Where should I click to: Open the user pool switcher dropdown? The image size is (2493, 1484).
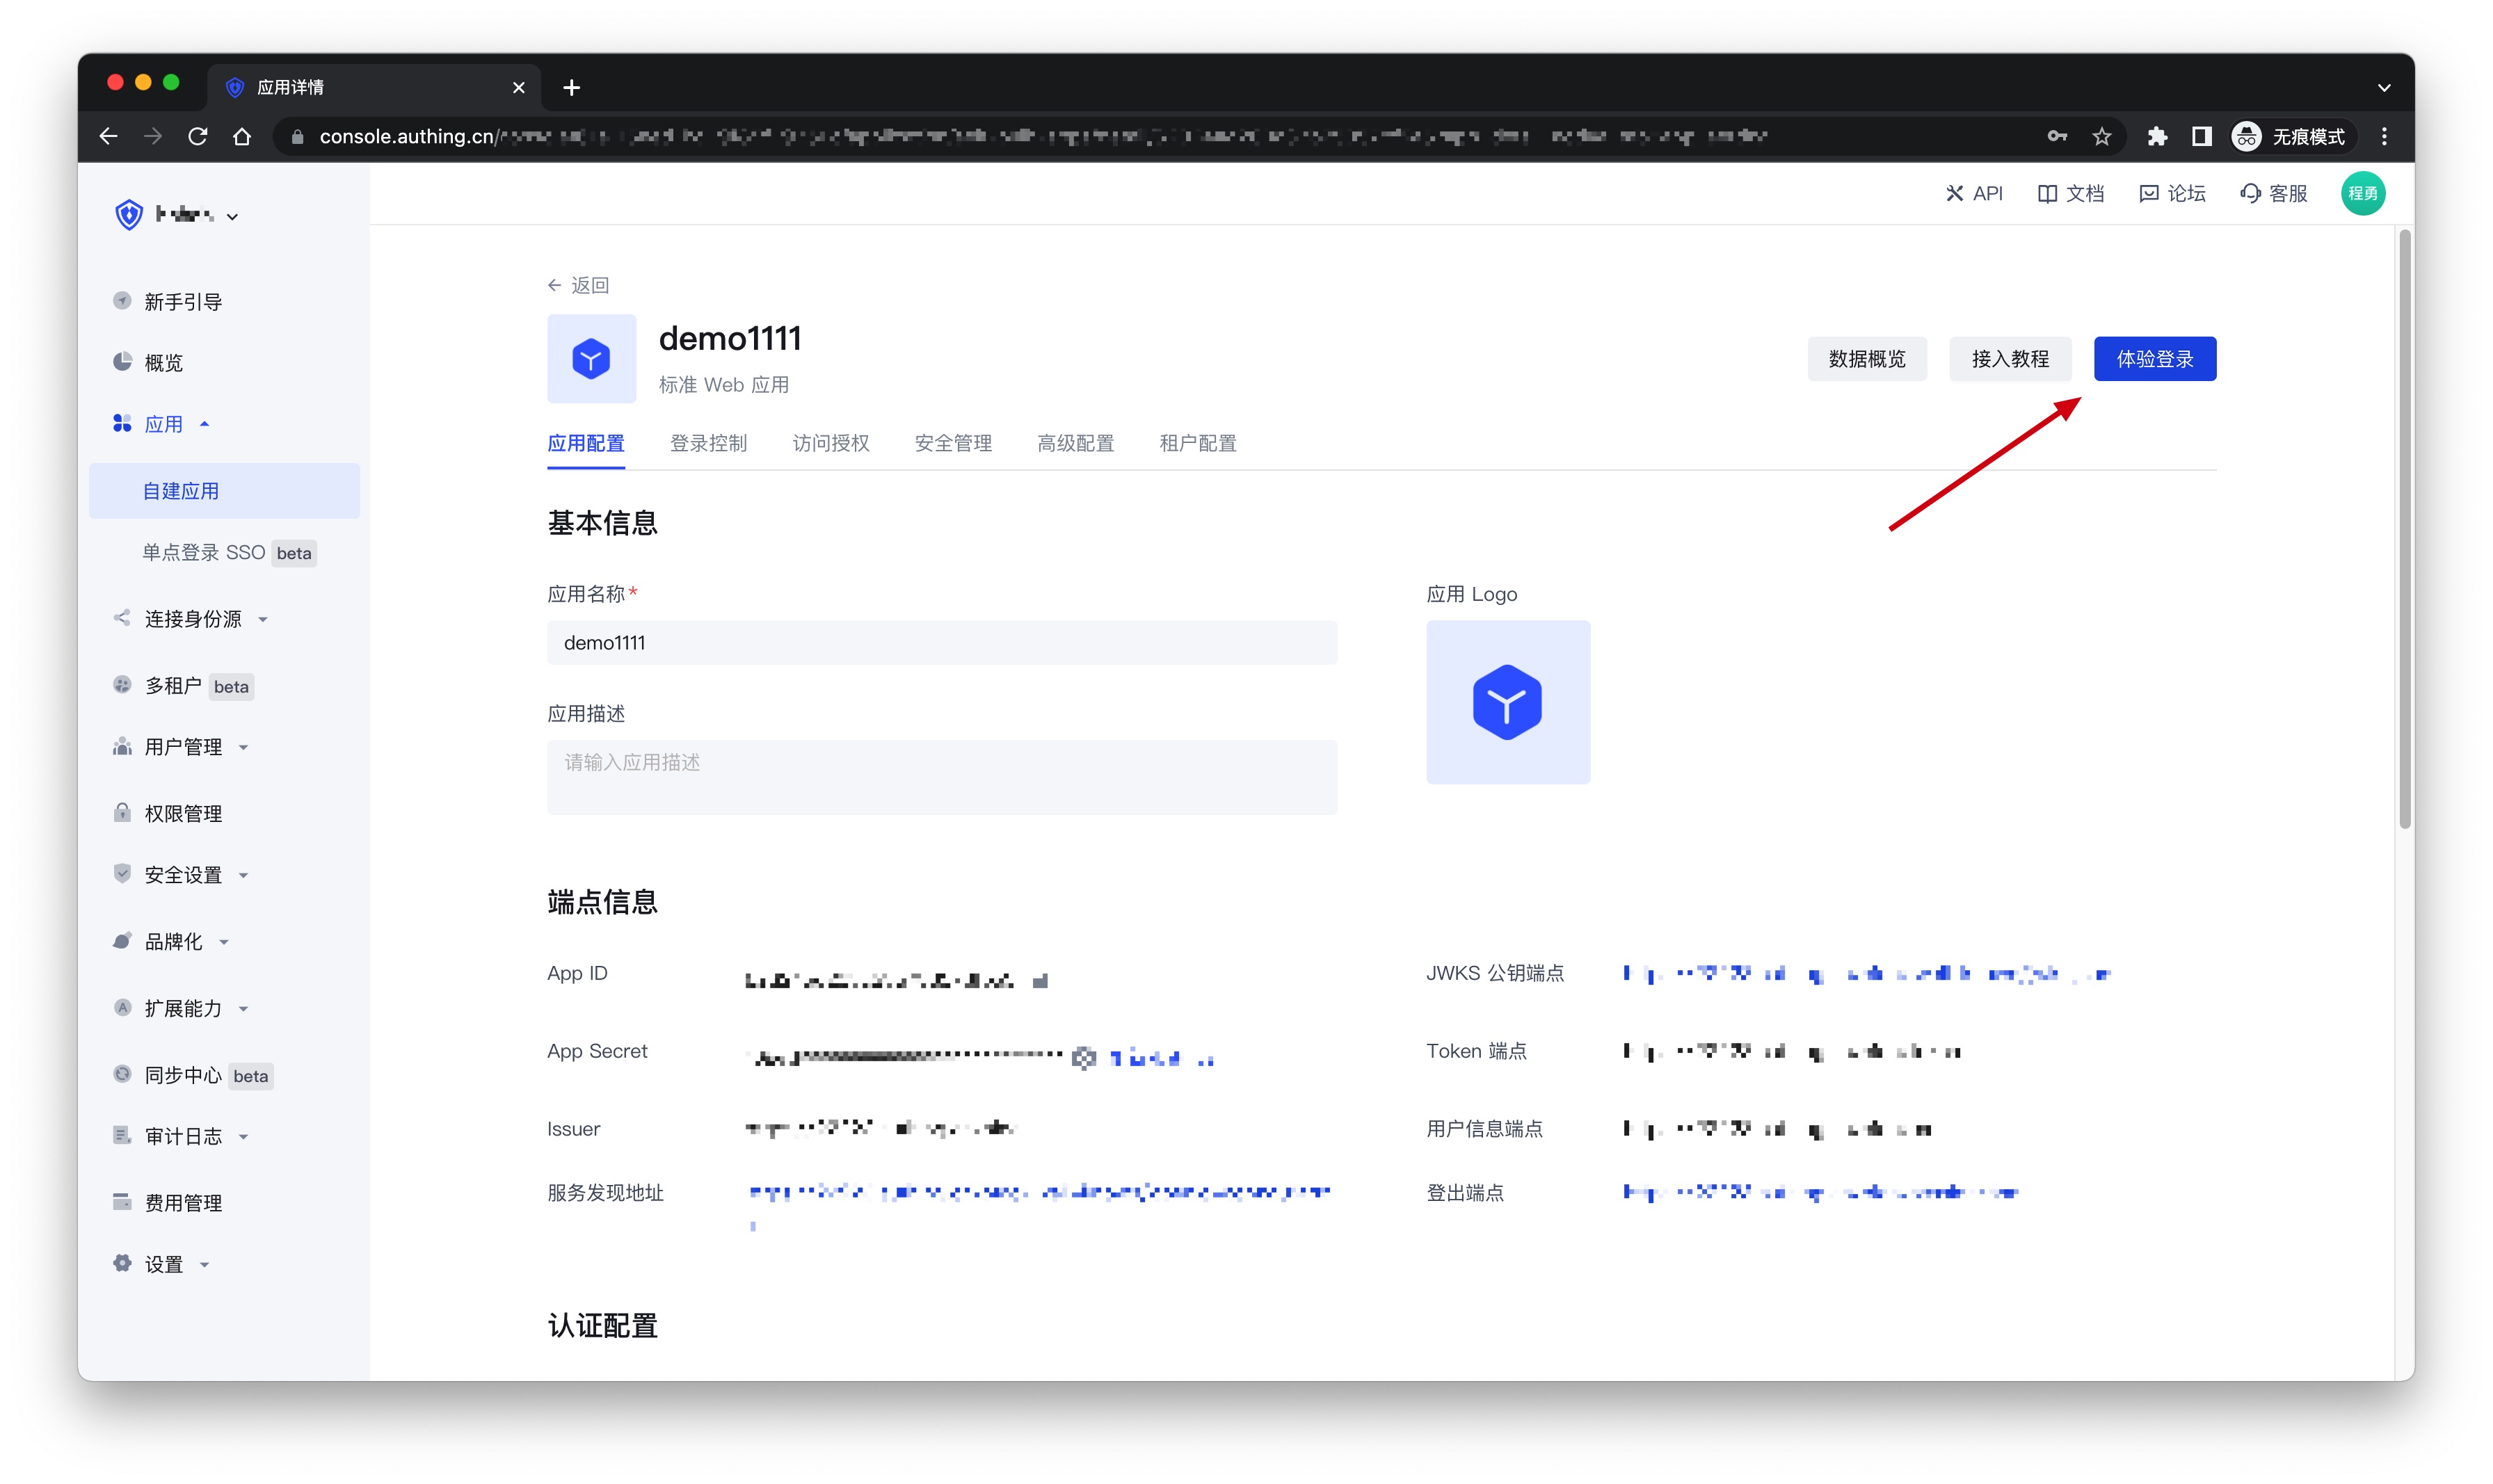(x=232, y=216)
